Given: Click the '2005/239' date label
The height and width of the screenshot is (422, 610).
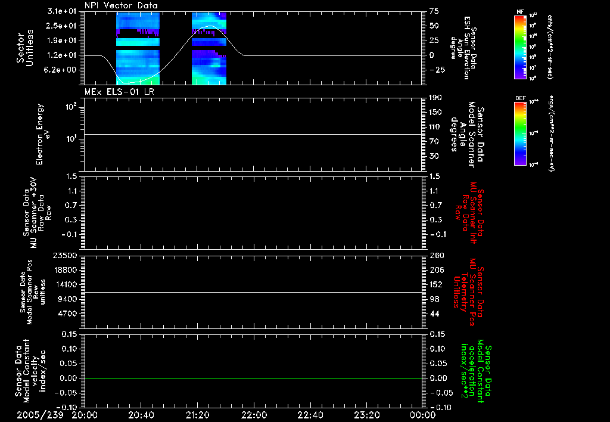Looking at the screenshot, I should [x=40, y=415].
